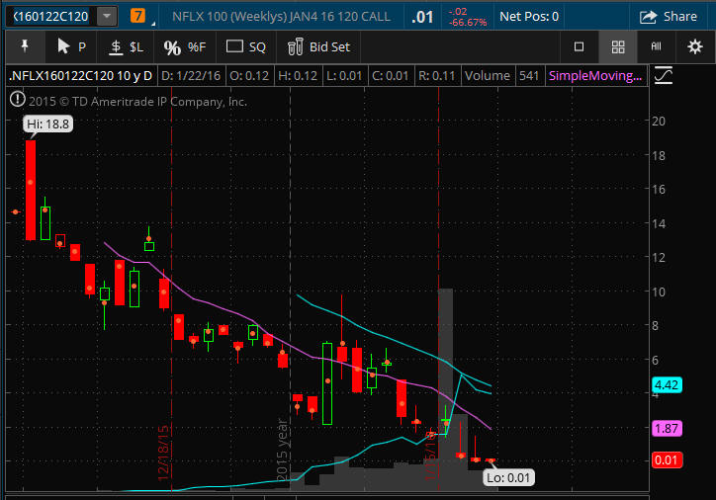The height and width of the screenshot is (500, 716).
Task: Click the Net Pos: 0 label
Action: point(529,16)
